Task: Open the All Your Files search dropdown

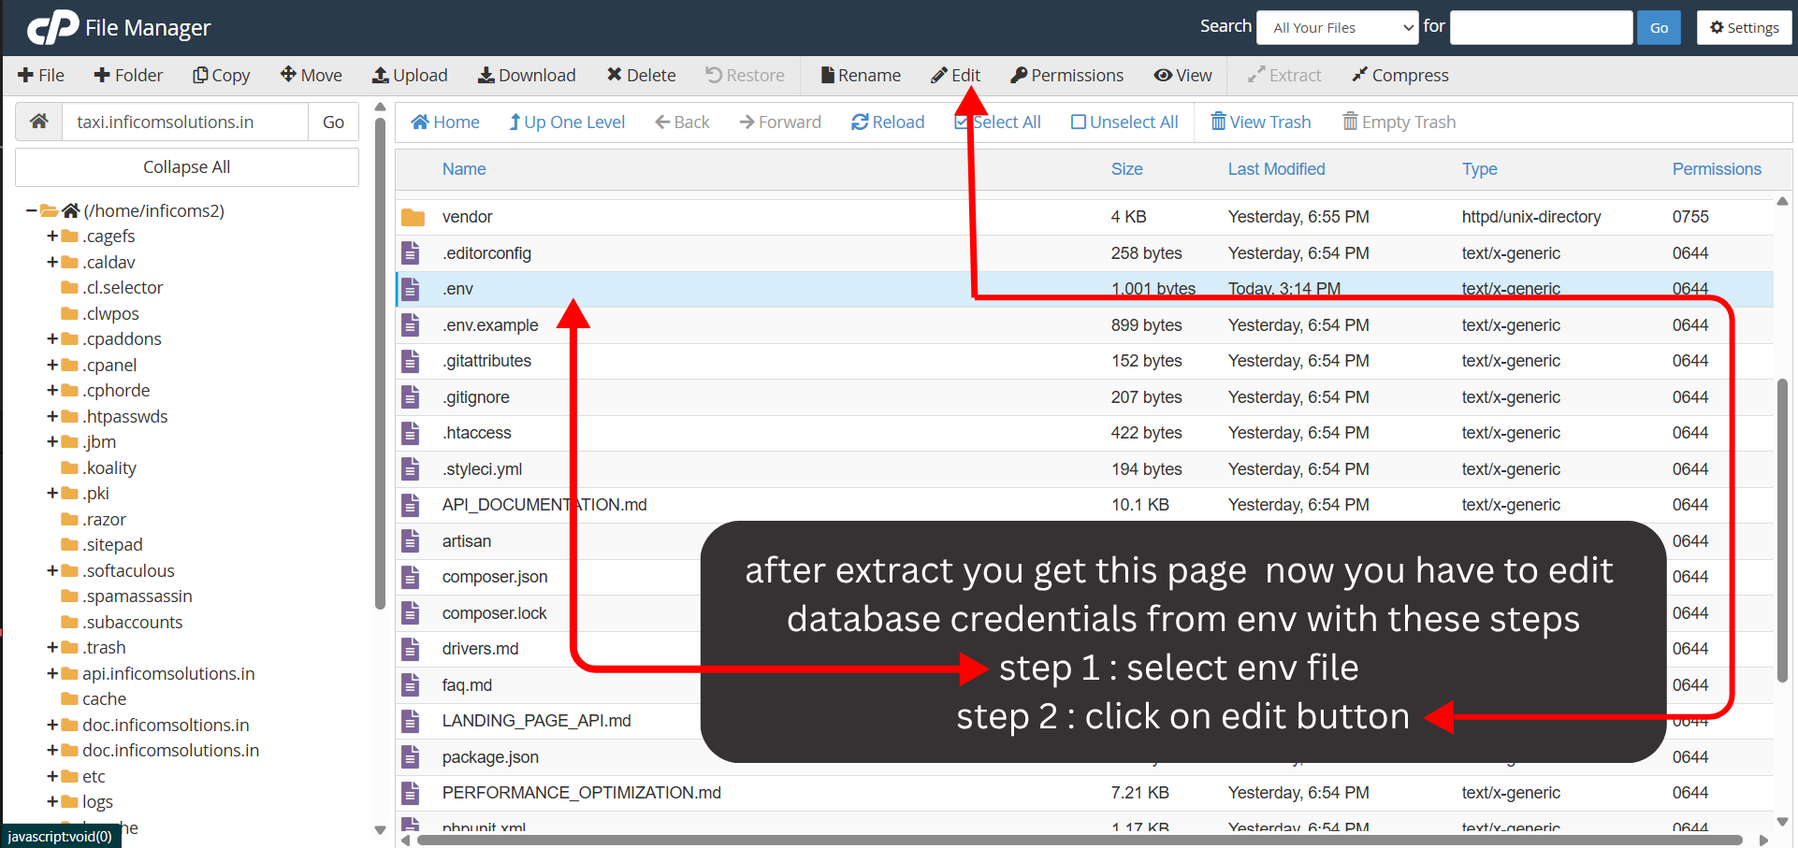Action: [x=1336, y=27]
